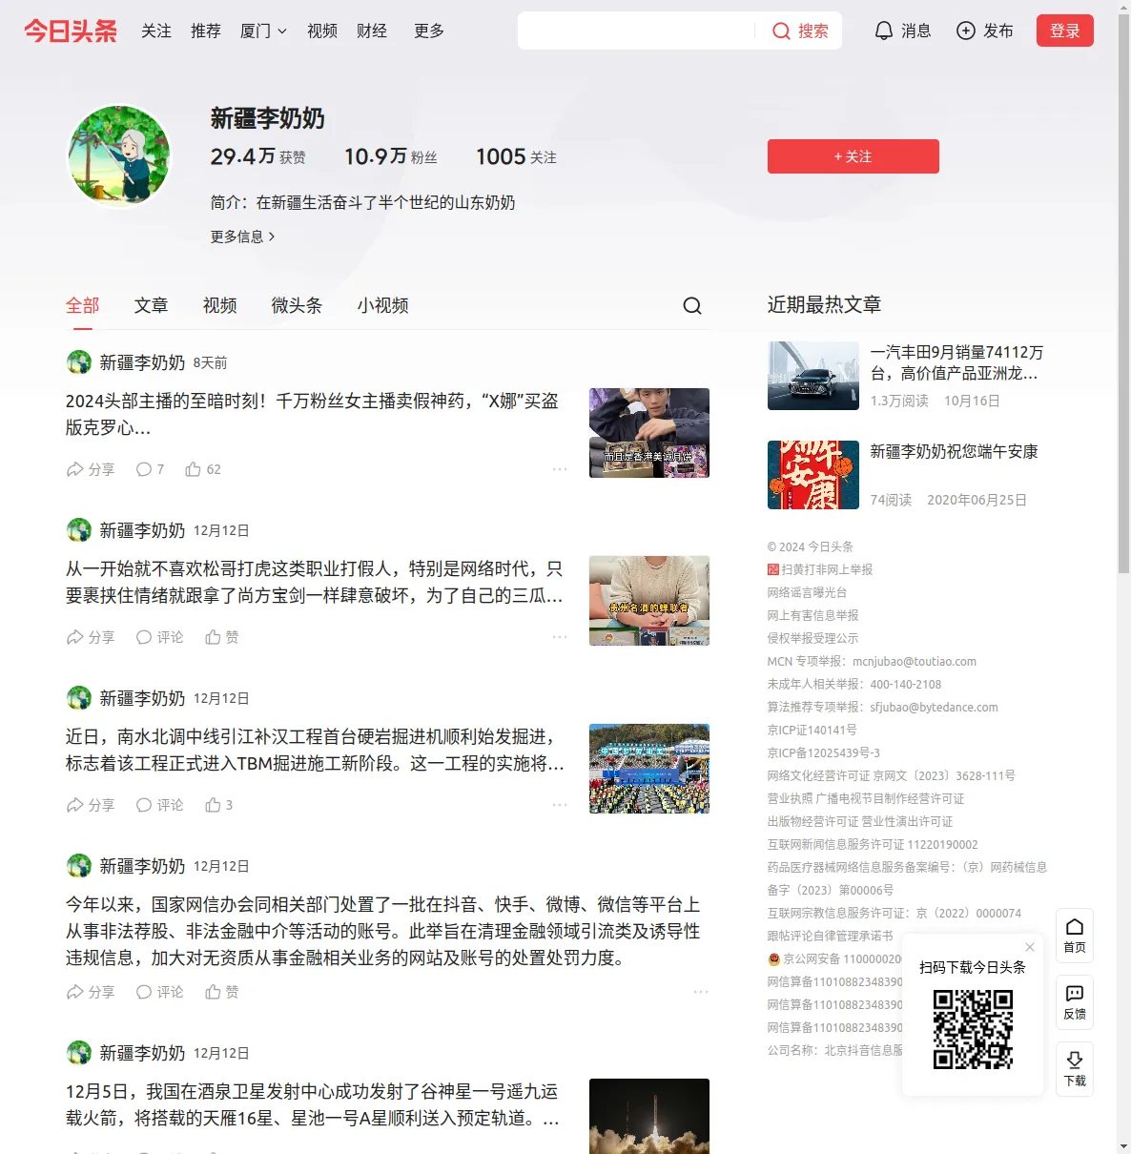
Task: Open the 12月5日 rocket launch post text
Action: pyautogui.click(x=313, y=1104)
